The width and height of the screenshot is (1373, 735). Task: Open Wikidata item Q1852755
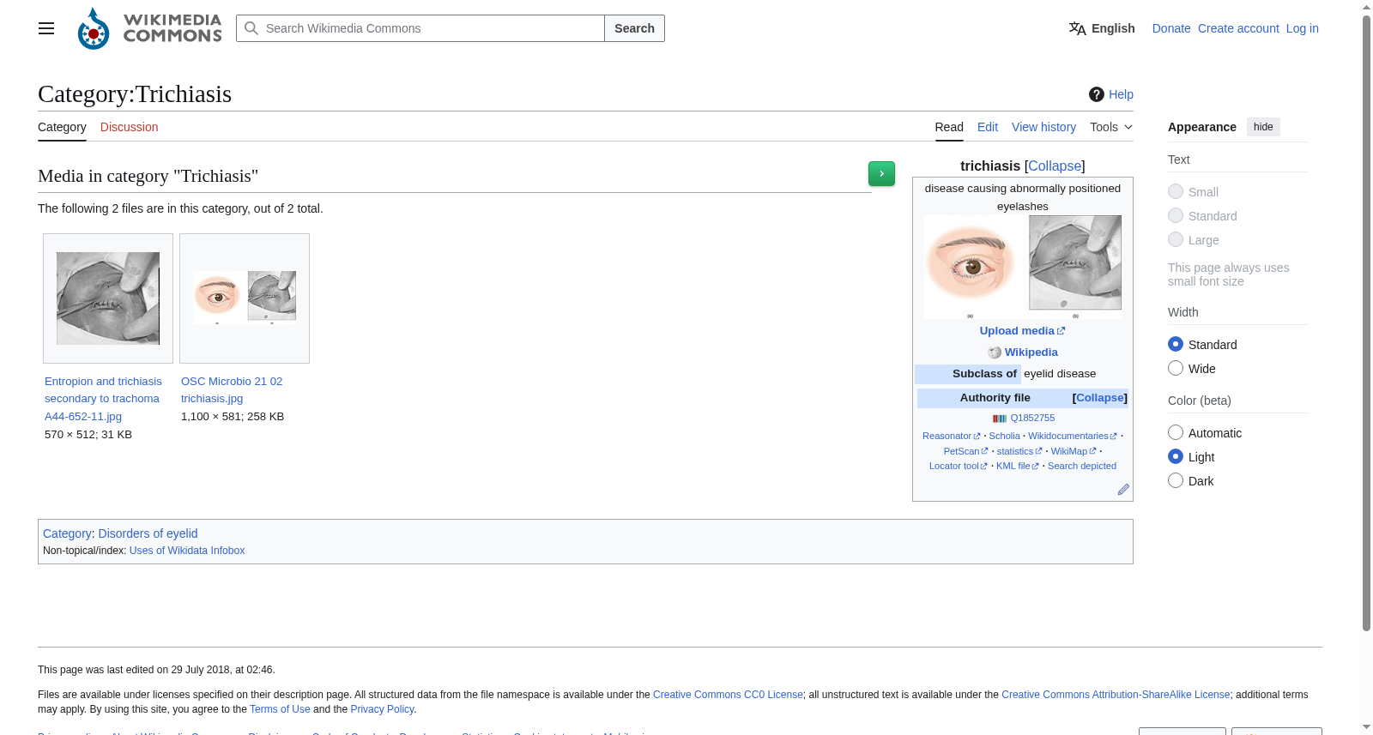pos(1032,419)
